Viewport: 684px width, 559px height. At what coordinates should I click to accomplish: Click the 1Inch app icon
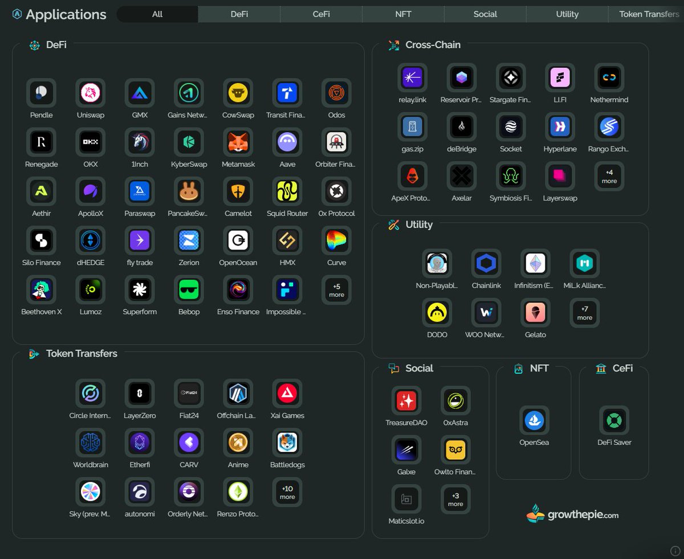click(x=140, y=142)
